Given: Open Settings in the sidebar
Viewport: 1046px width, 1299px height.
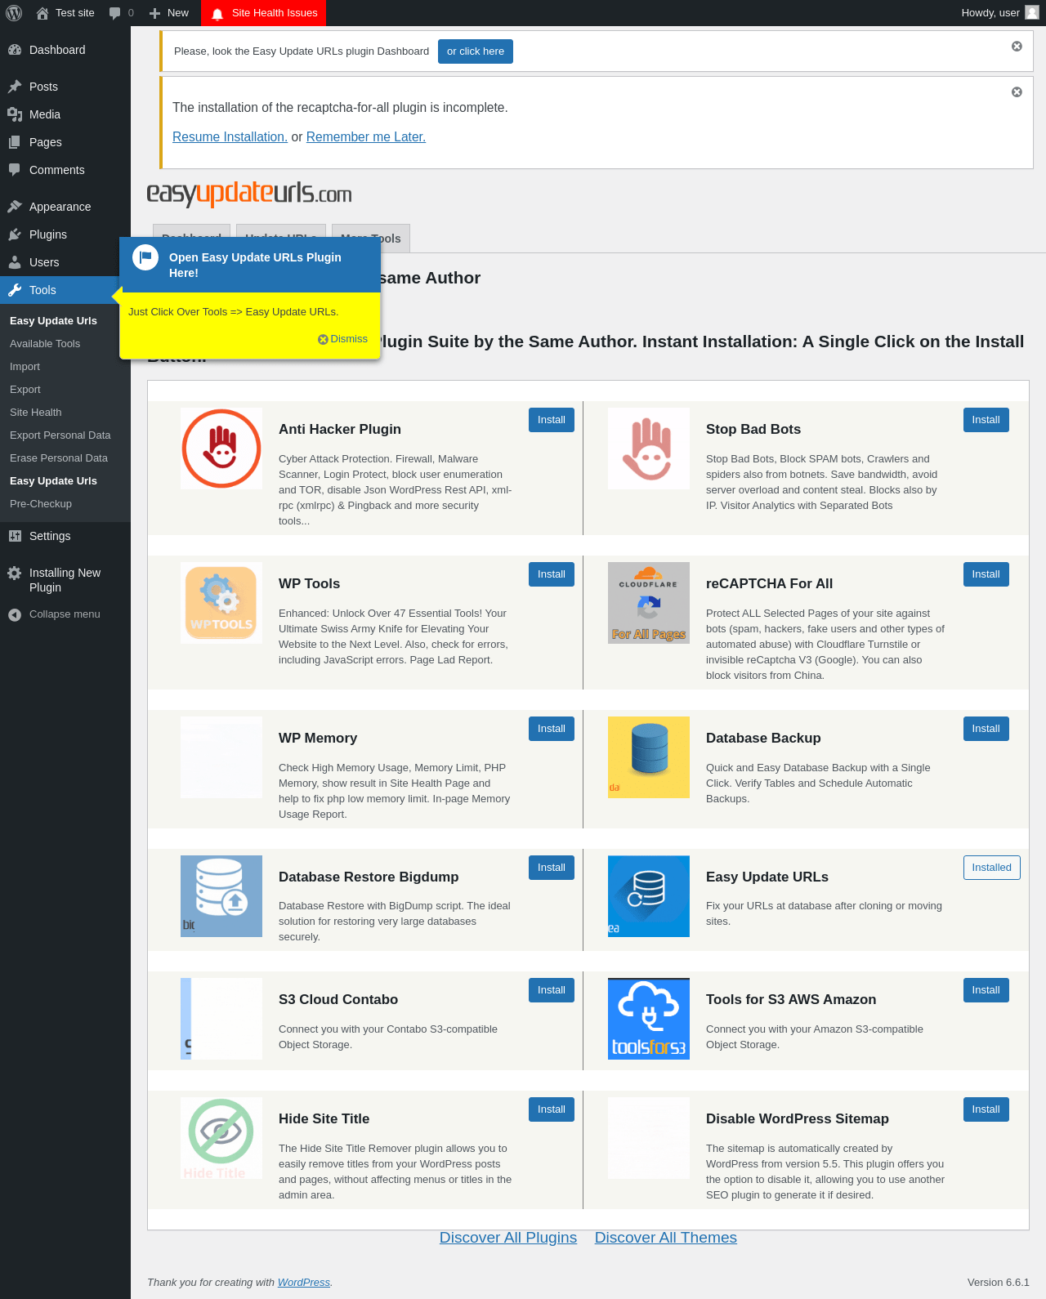Looking at the screenshot, I should [65, 536].
